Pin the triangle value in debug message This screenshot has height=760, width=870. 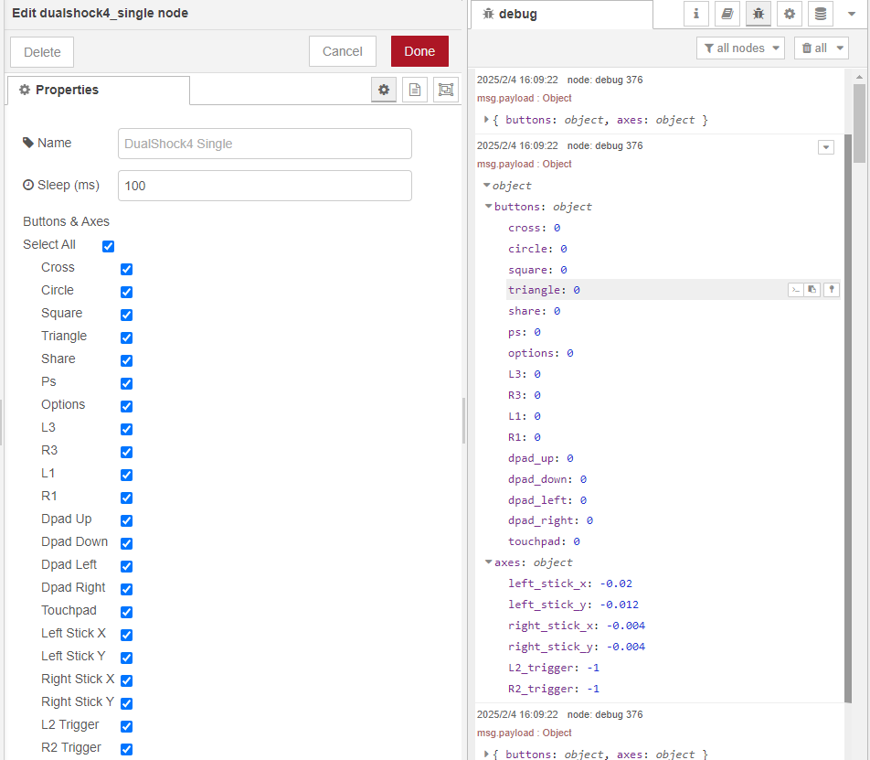[831, 290]
